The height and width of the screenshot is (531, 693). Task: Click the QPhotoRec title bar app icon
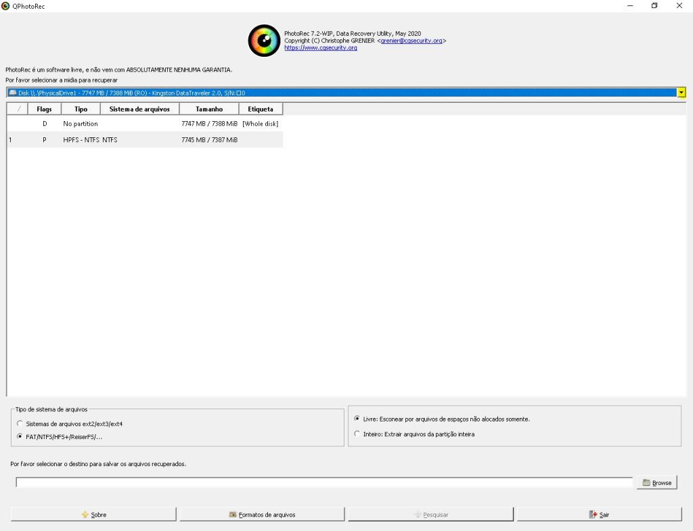[6, 5]
